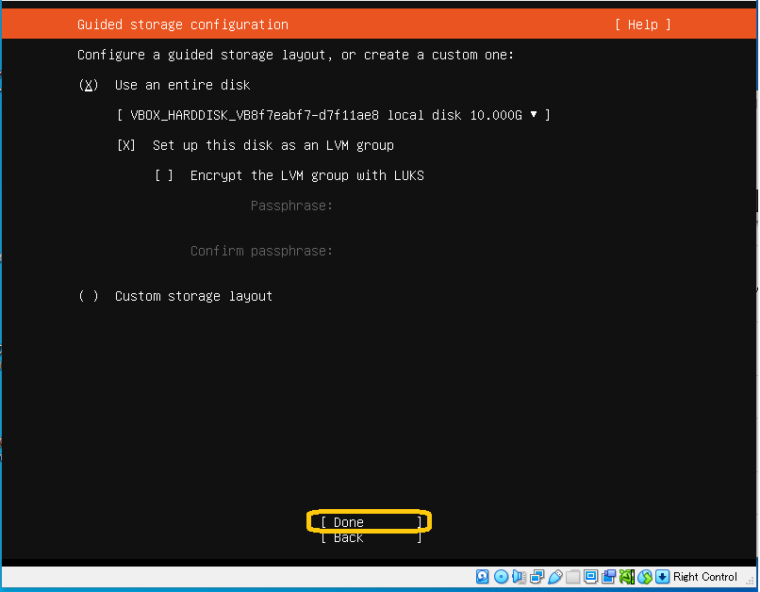Open the shared folders status icon
760x592 pixels.
[x=572, y=577]
